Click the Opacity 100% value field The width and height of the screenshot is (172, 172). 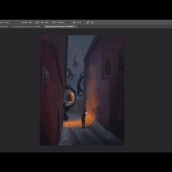pos(30,22)
